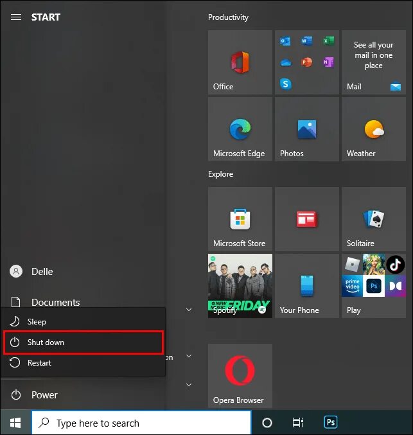The image size is (413, 435).
Task: Open the Office tile
Action: (240, 62)
